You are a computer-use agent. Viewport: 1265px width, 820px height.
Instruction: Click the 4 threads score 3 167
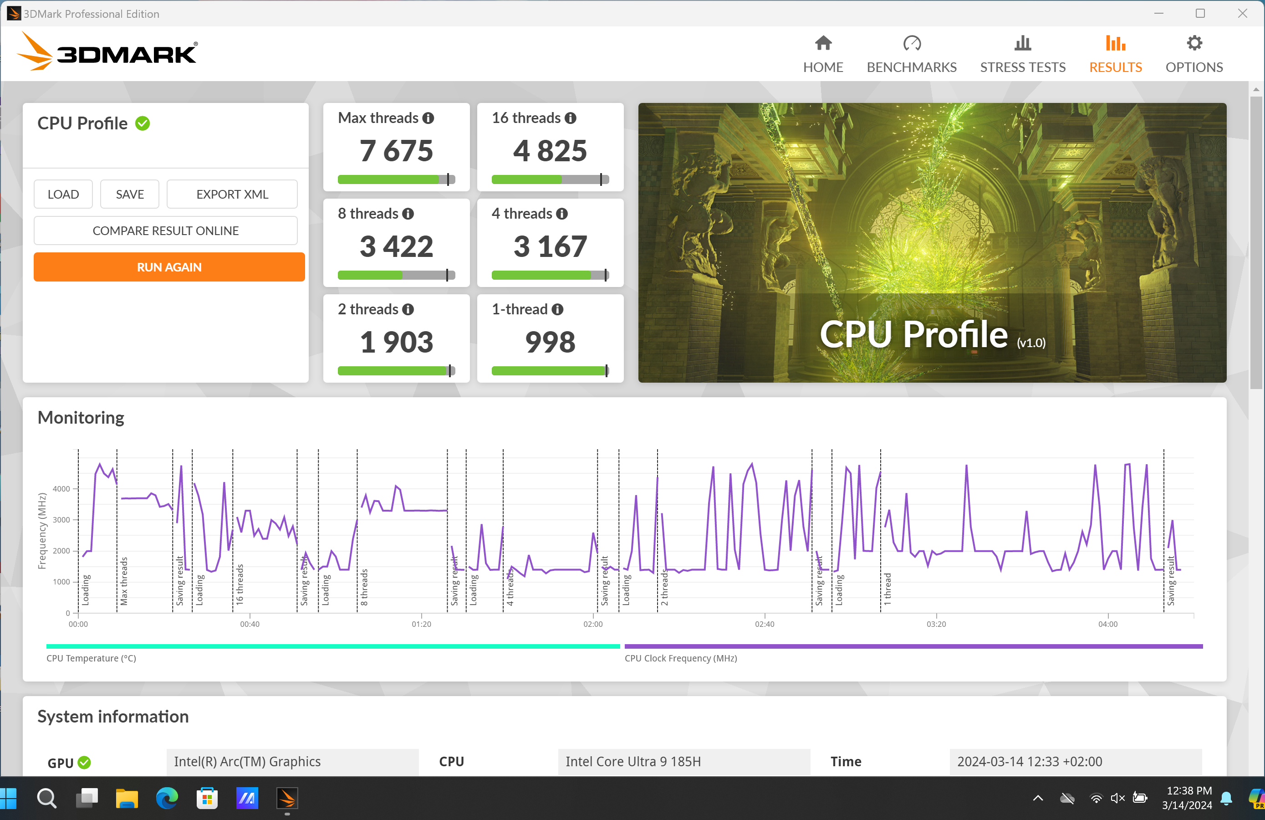[550, 247]
